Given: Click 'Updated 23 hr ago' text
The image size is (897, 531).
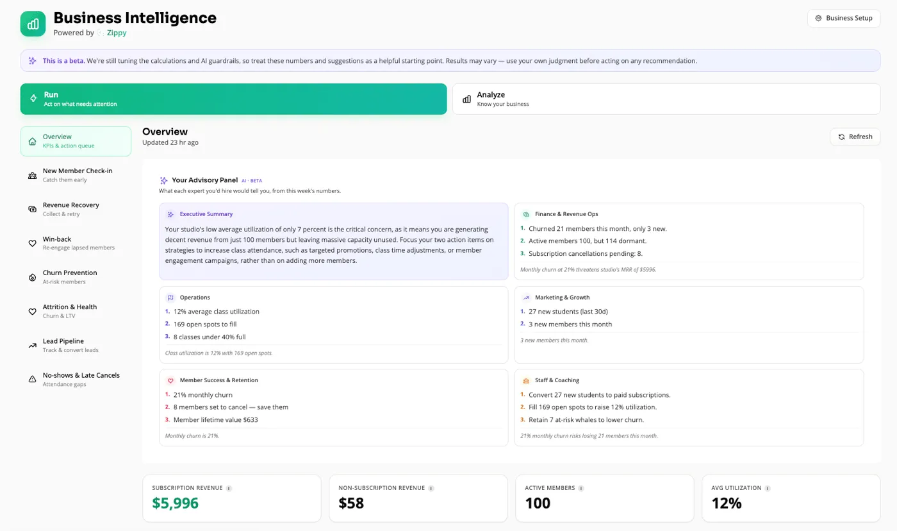Looking at the screenshot, I should click(170, 142).
